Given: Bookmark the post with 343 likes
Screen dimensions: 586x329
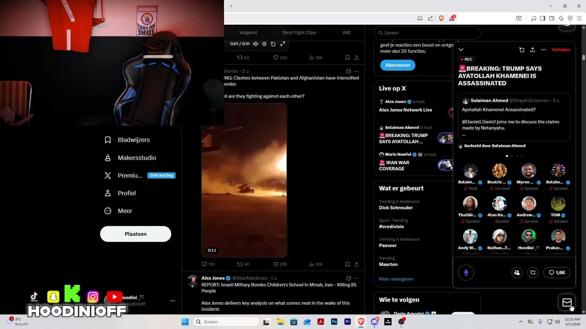Looking at the screenshot, I should (x=347, y=58).
